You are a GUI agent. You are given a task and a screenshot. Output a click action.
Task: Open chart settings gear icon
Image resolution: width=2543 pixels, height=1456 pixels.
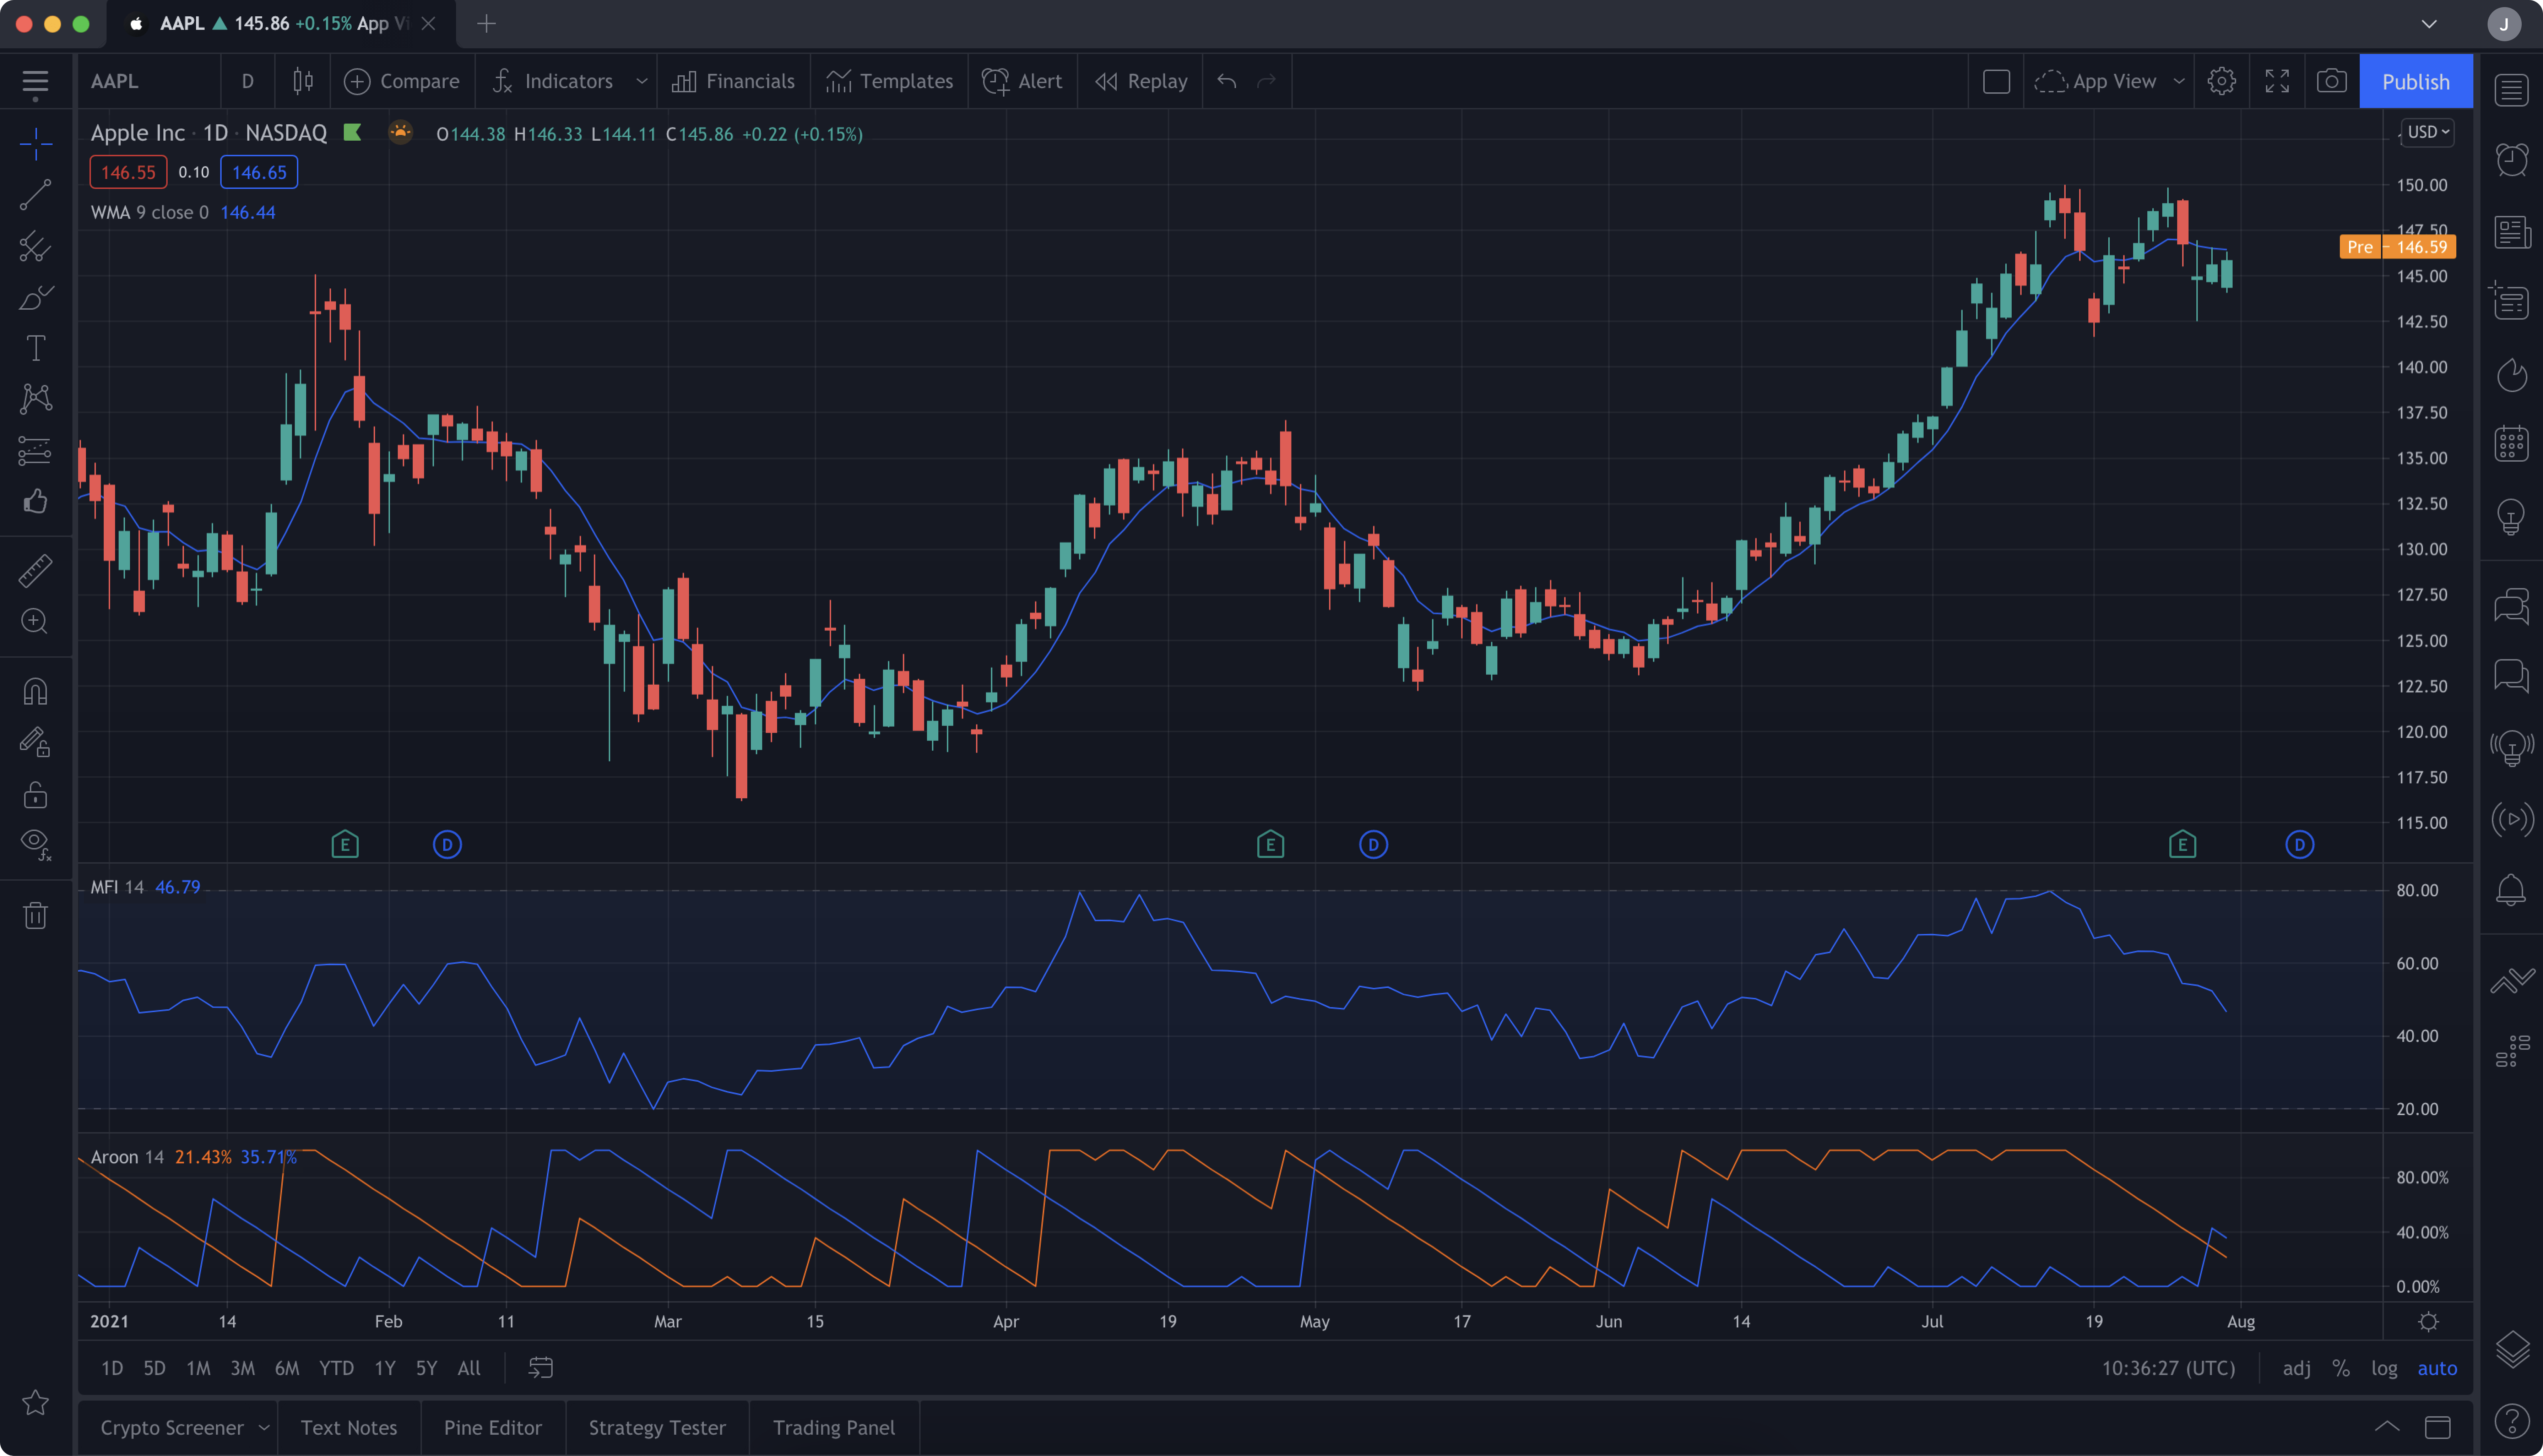click(x=2221, y=81)
